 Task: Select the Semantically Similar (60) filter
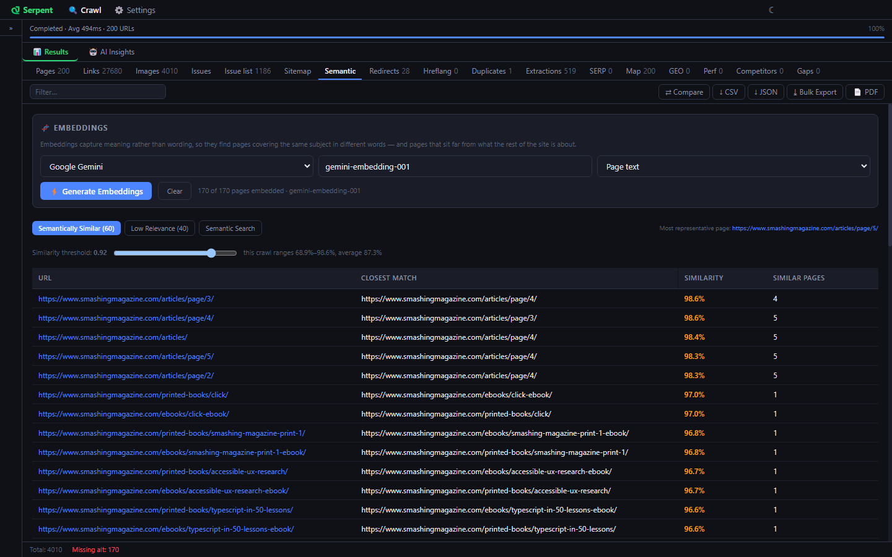(x=76, y=228)
